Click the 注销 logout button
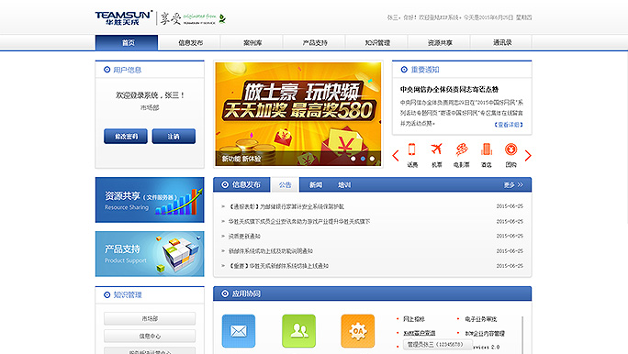Viewport: 628px width, 354px height. click(174, 136)
